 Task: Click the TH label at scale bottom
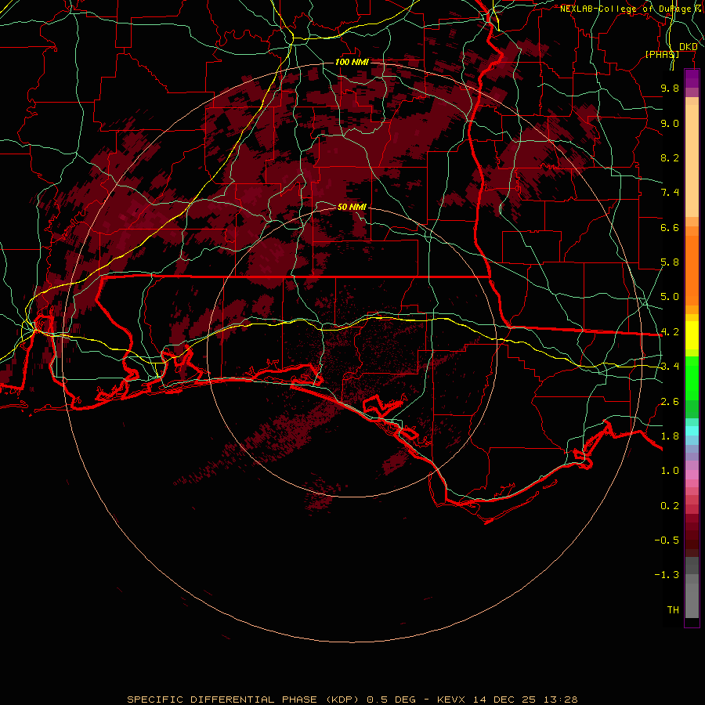point(673,610)
